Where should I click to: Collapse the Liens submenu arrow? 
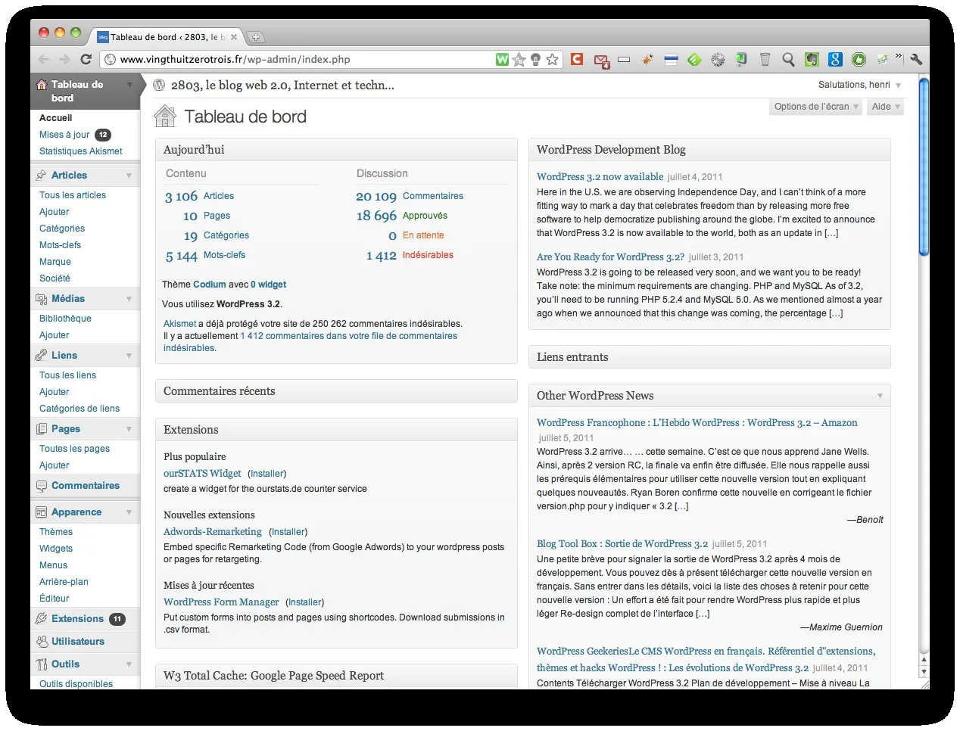tap(129, 356)
